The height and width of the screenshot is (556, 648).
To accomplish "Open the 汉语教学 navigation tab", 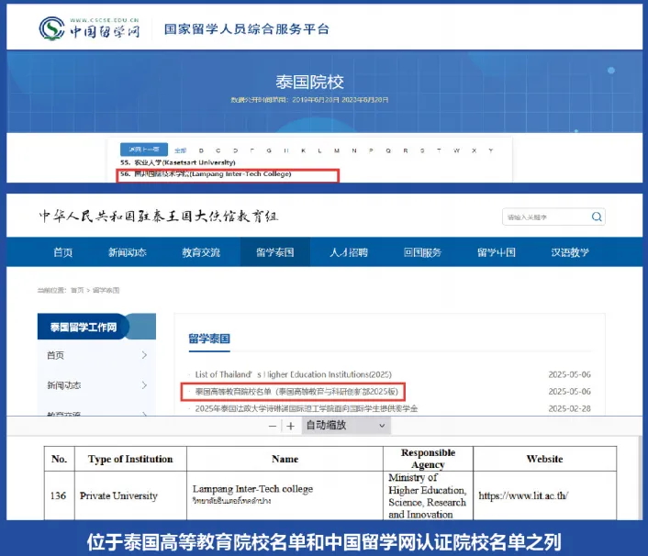I will click(569, 252).
